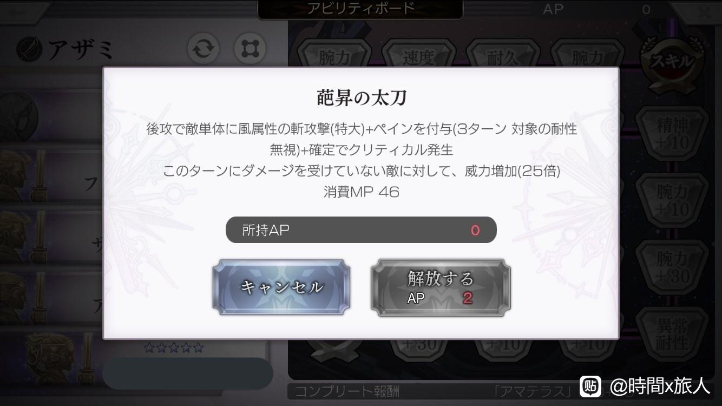722x406 pixels.
Task: Select the 異常耐性 ability node
Action: (x=672, y=333)
